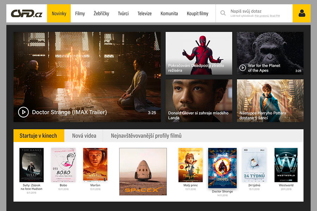Play the Doctor Strange IMAX Trailer

click(x=23, y=112)
